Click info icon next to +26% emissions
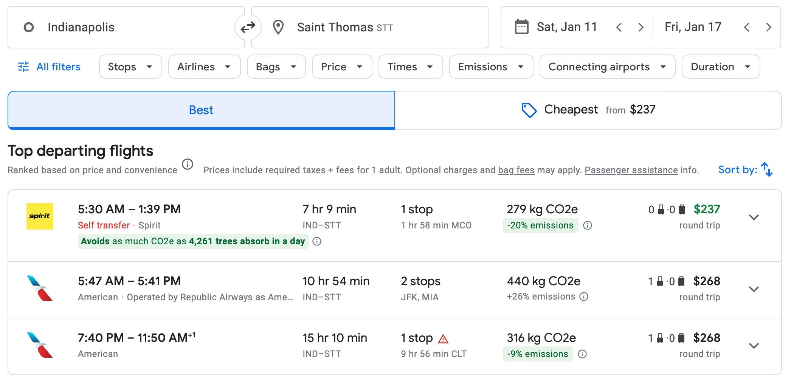Image resolution: width=791 pixels, height=385 pixels. (x=584, y=297)
